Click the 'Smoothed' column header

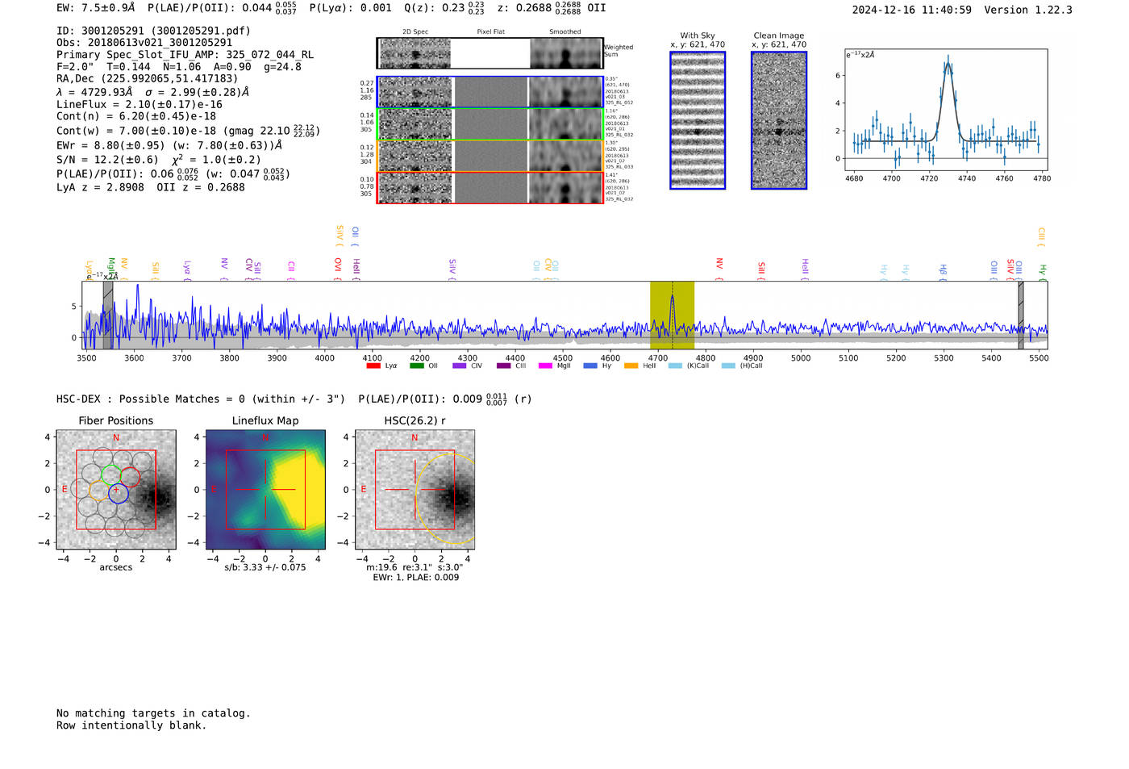(x=565, y=32)
